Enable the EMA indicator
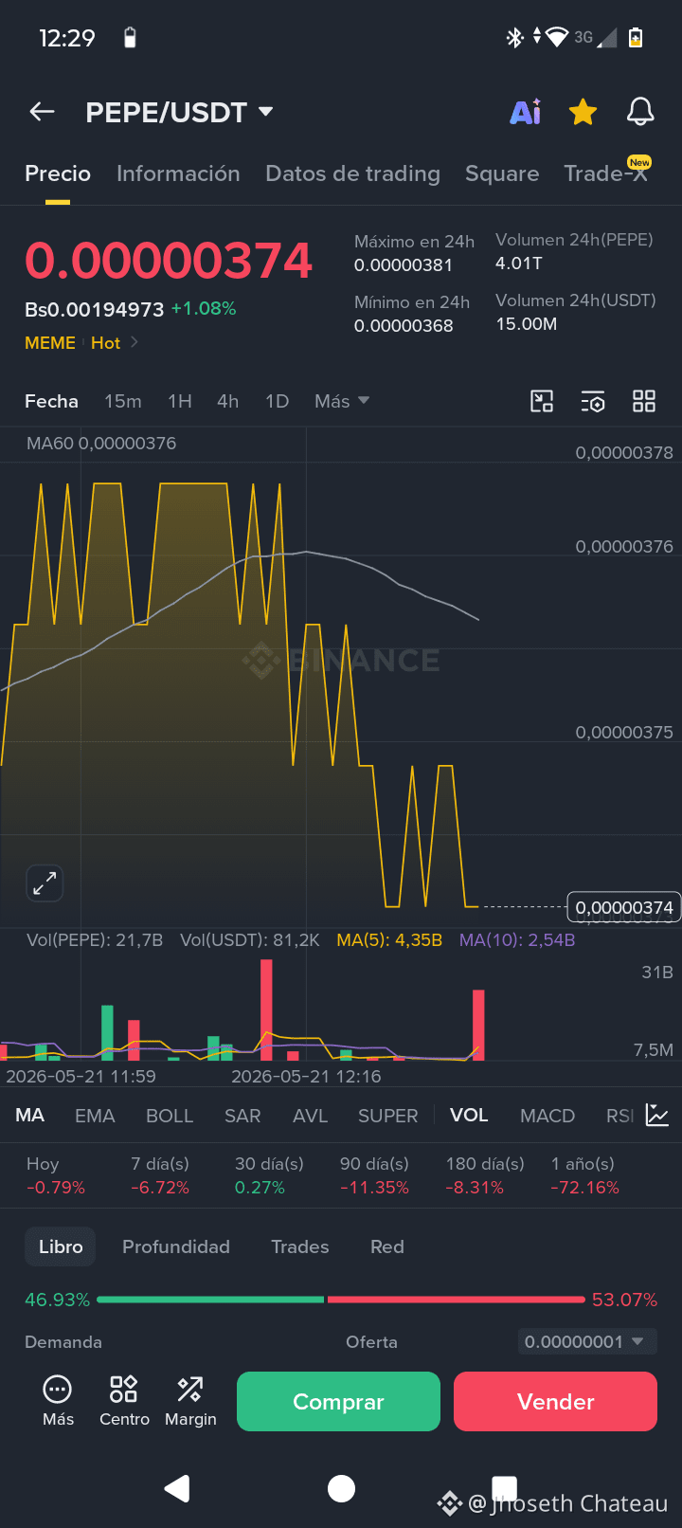The image size is (682, 1528). [95, 1116]
